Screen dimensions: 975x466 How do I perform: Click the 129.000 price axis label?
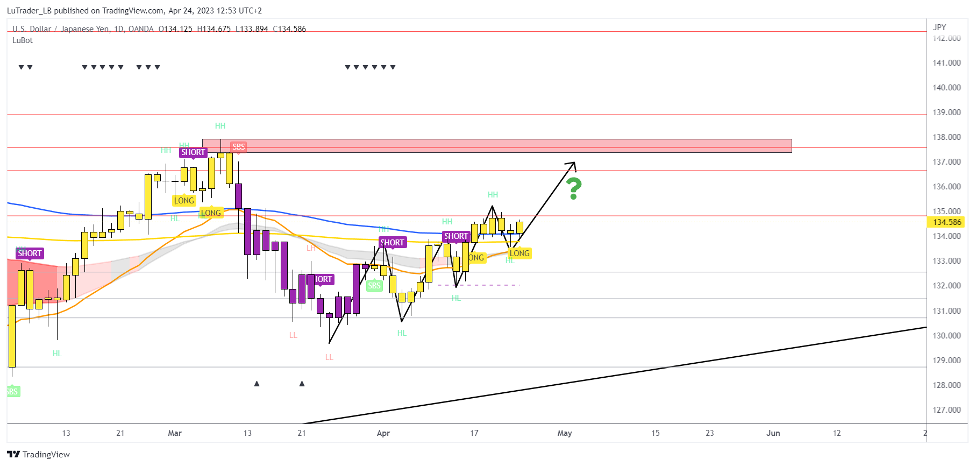946,361
